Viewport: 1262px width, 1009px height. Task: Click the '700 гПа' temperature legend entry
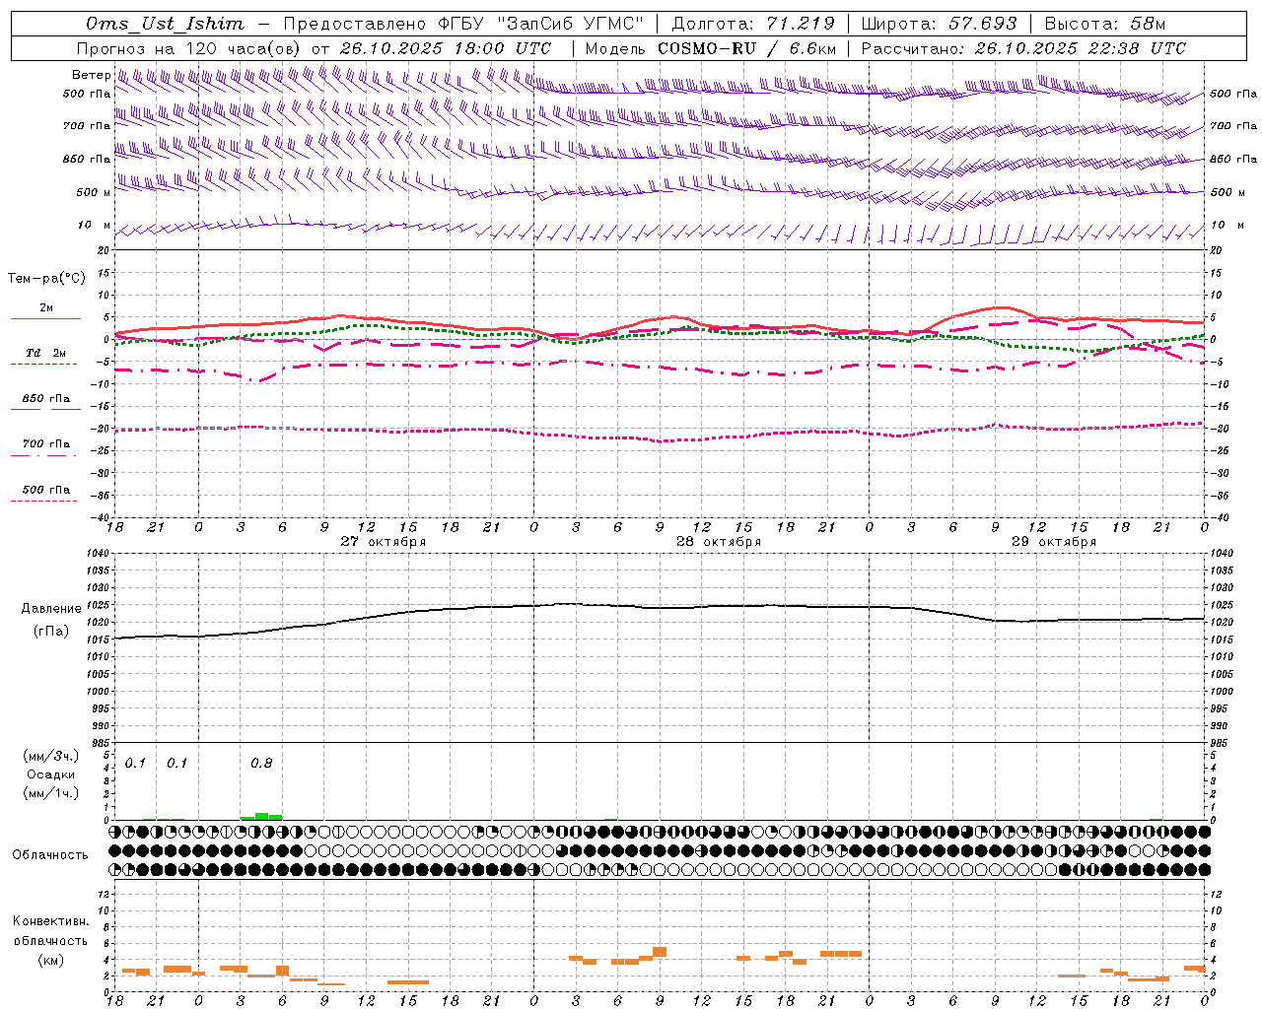pyautogui.click(x=45, y=444)
